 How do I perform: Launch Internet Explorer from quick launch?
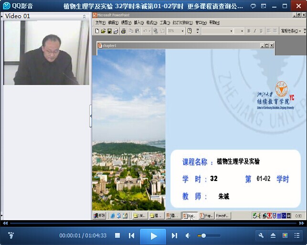[113, 216]
